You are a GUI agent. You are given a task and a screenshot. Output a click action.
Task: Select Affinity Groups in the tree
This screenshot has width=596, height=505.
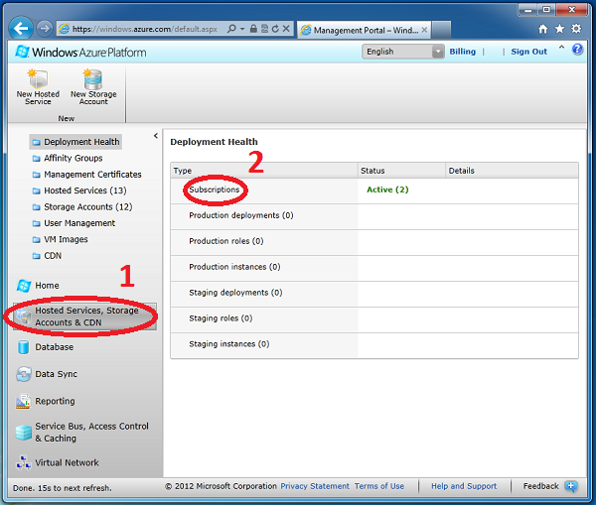click(x=74, y=158)
